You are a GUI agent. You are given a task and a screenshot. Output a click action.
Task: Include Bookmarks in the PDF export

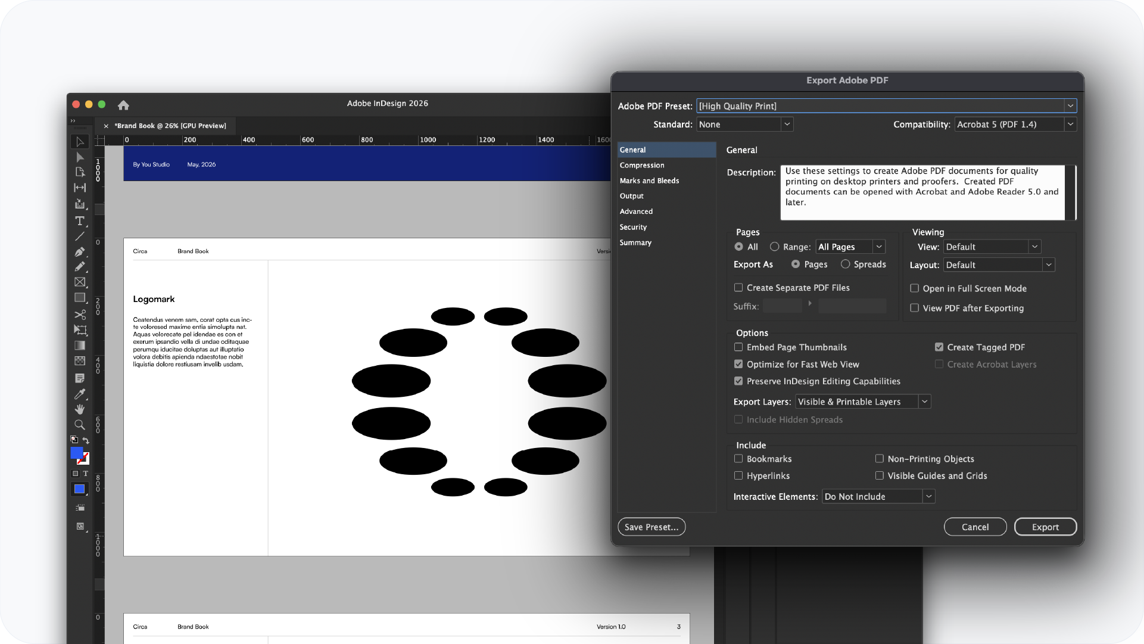tap(738, 459)
